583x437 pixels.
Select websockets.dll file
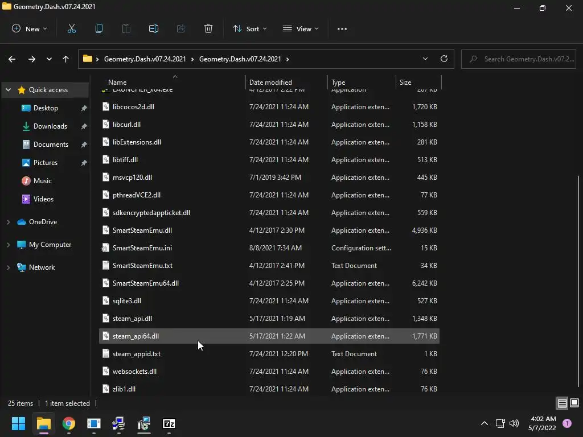(x=269, y=372)
